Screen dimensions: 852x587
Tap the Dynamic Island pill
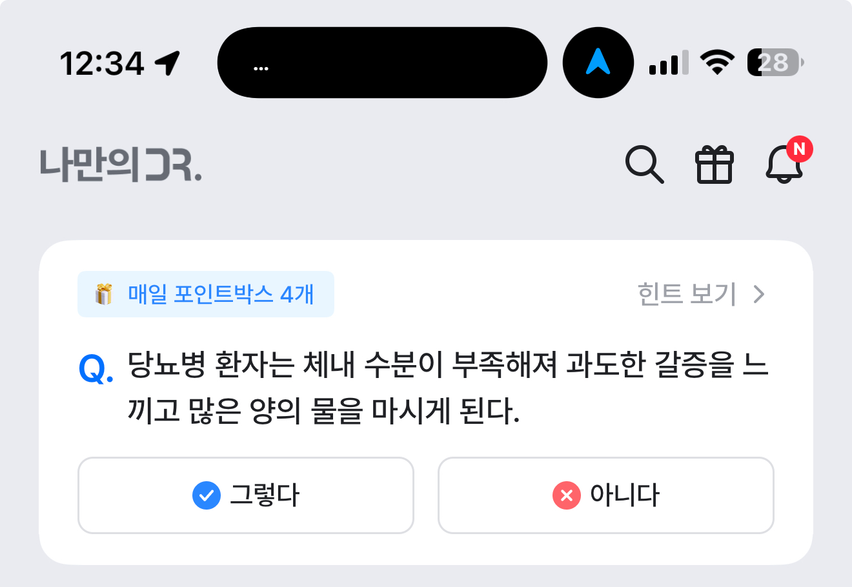tap(382, 63)
